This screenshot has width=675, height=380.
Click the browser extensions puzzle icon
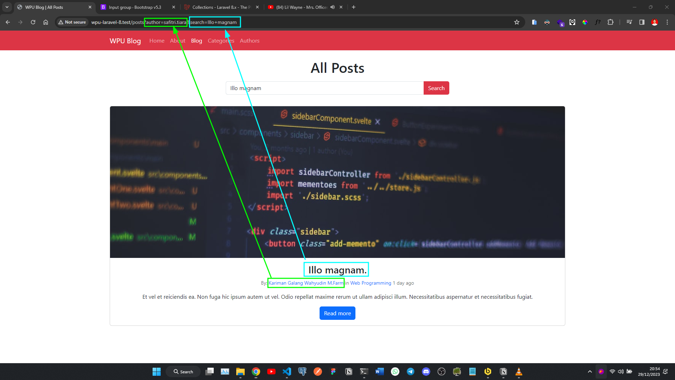point(611,22)
